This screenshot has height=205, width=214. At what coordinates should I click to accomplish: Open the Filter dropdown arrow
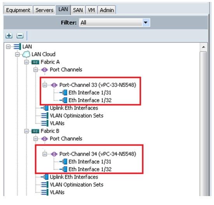pos(146,23)
